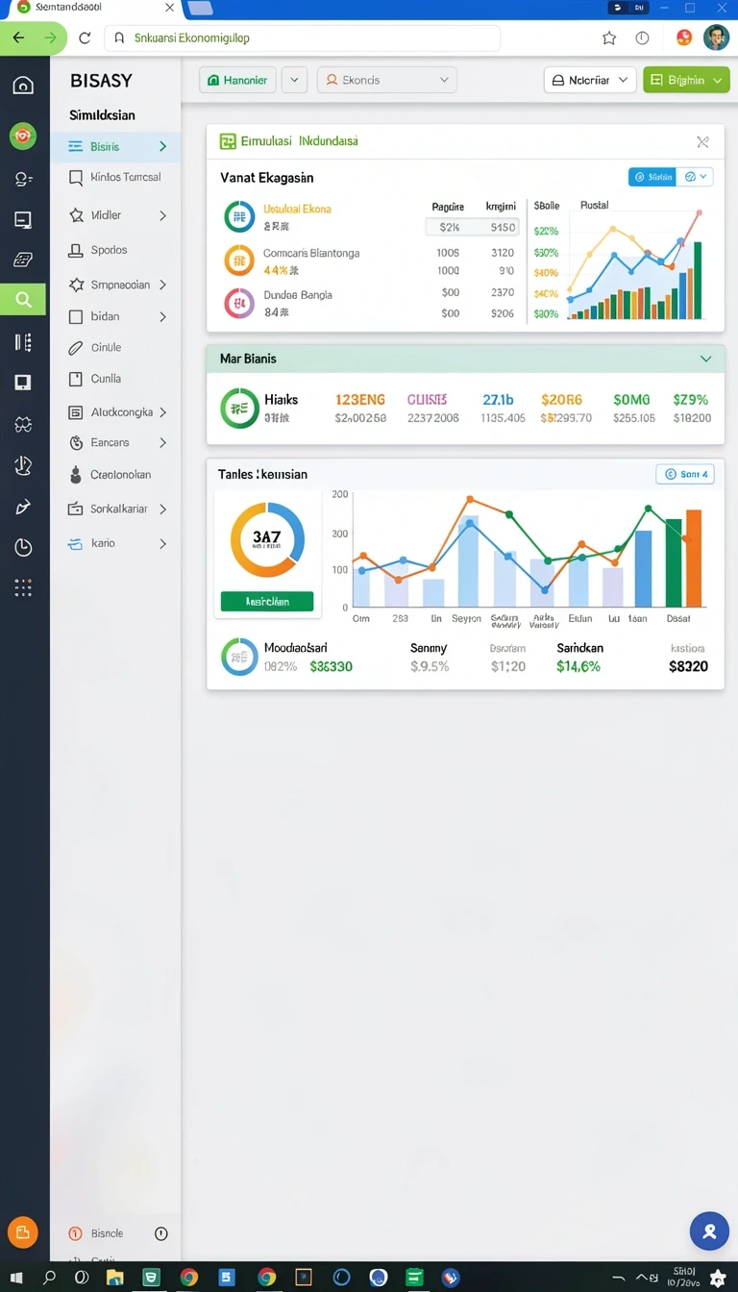The width and height of the screenshot is (738, 1292).
Task: Collapse the Mar Bianis section chevron
Action: pos(706,359)
